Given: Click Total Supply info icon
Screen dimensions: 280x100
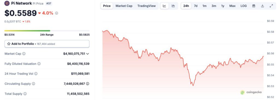Looking at the screenshot, I should tap(25, 94).
